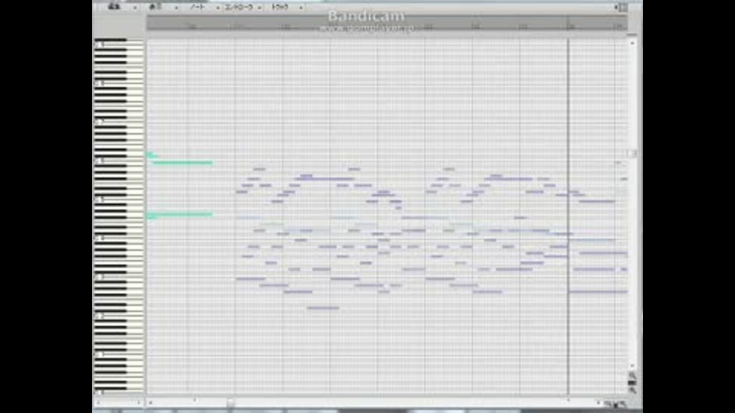Click the keyboard pane left scroll arrow
The image size is (735, 413).
98,403
